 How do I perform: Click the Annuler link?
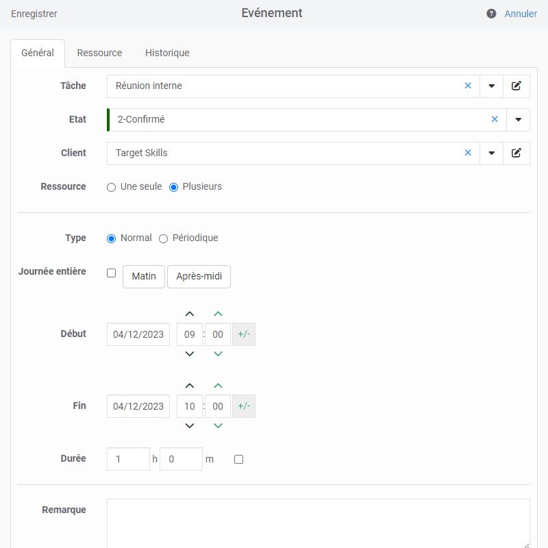click(x=521, y=14)
